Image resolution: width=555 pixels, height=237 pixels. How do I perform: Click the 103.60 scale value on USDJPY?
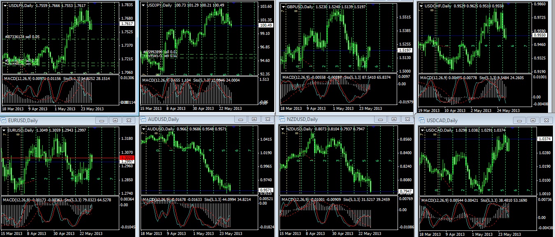266,7
